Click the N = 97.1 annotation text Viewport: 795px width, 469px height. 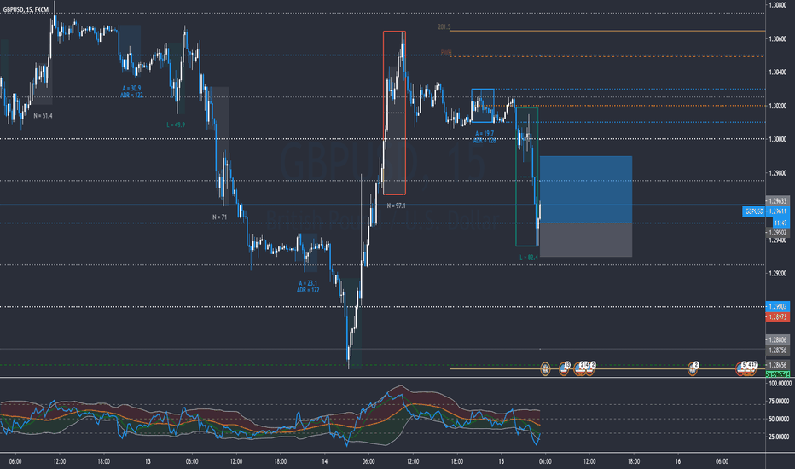tap(396, 206)
